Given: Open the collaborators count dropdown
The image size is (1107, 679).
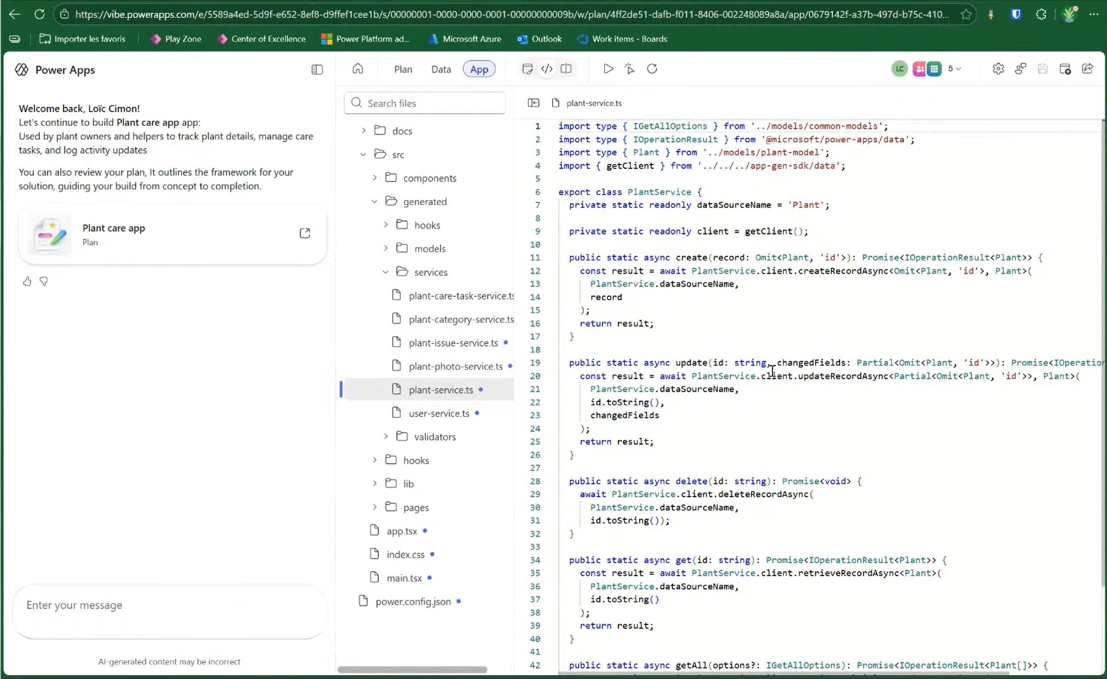Looking at the screenshot, I should click(954, 69).
